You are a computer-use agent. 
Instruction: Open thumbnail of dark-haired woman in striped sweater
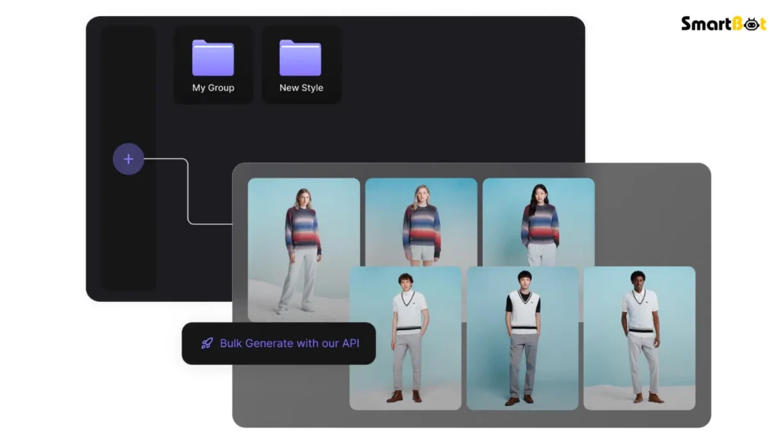click(538, 221)
